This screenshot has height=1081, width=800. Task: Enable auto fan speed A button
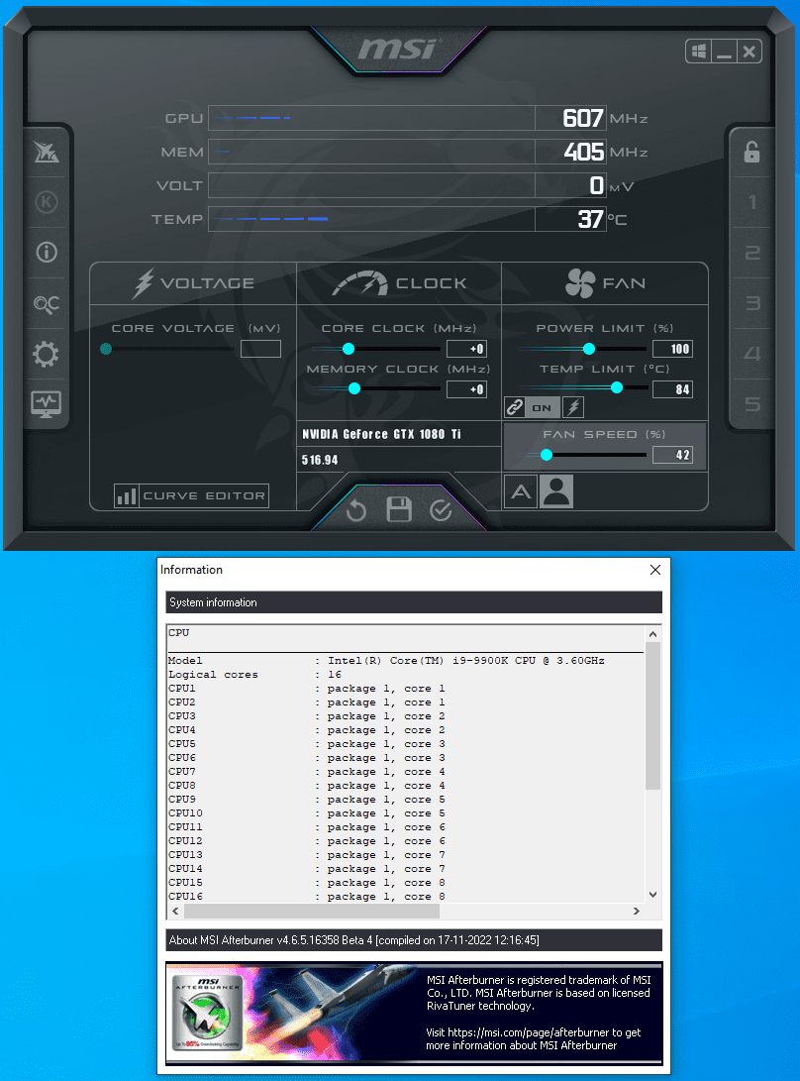(521, 492)
